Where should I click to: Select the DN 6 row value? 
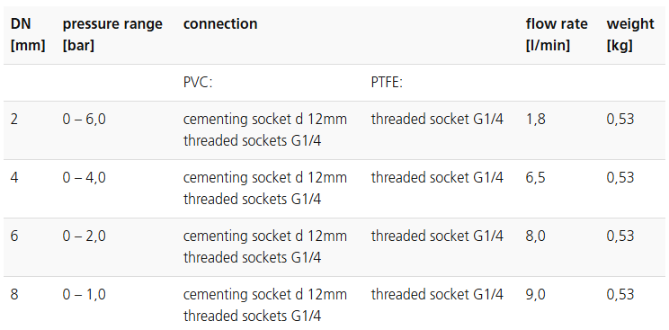(x=14, y=236)
